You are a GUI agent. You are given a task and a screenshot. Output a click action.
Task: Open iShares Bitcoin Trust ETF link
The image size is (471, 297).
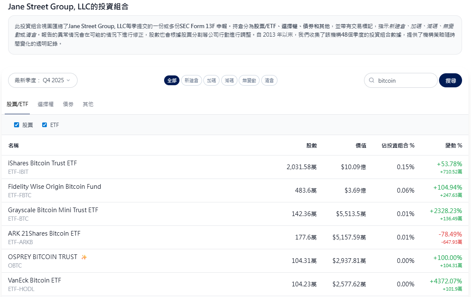[x=42, y=163]
